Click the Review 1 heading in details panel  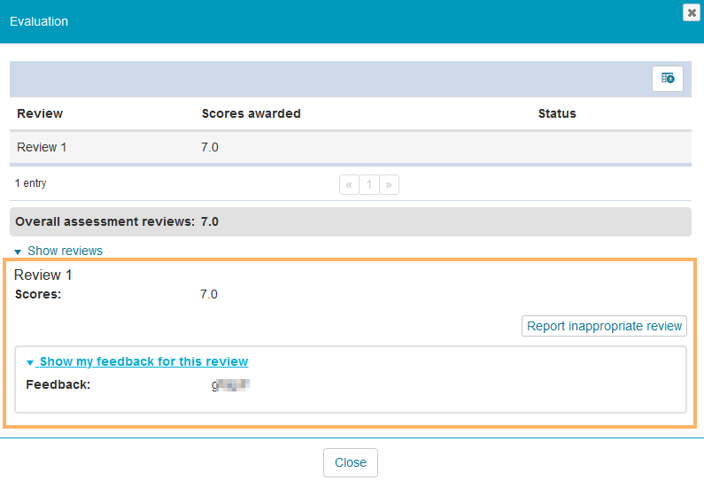tap(43, 275)
